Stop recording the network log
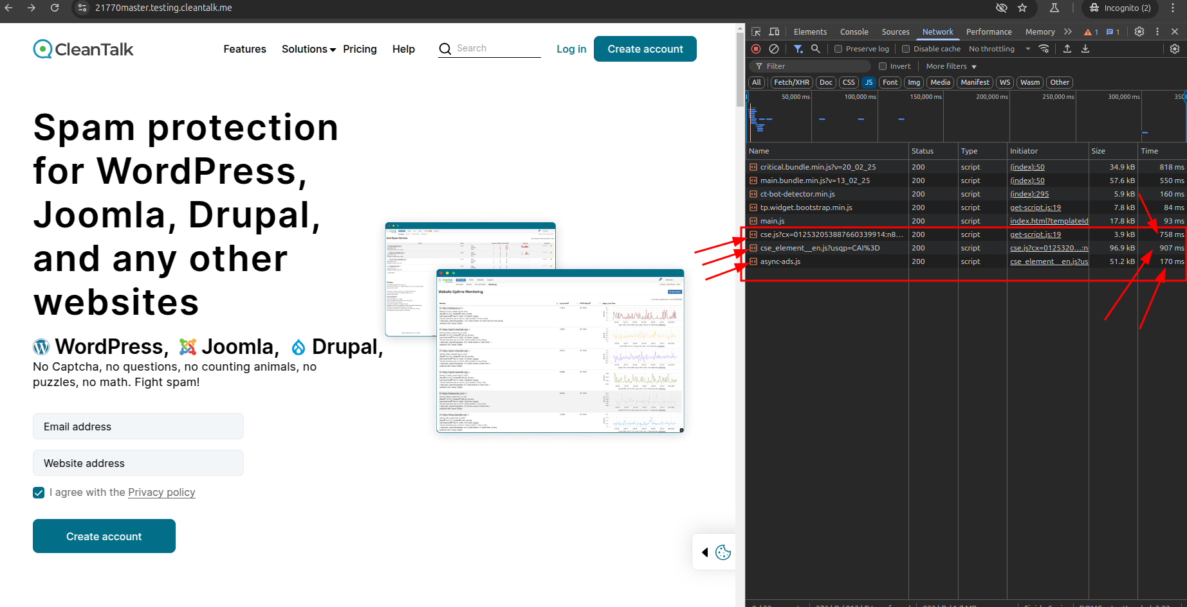This screenshot has width=1187, height=607. (x=756, y=49)
